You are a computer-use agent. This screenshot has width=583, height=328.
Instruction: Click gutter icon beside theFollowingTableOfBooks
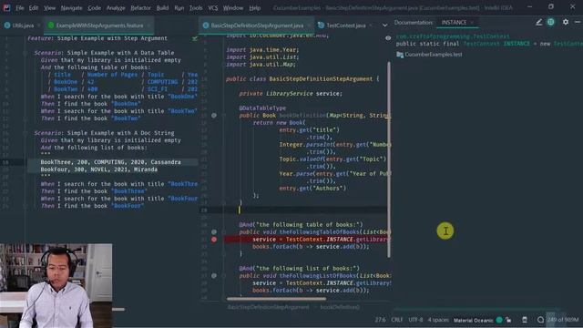click(214, 231)
